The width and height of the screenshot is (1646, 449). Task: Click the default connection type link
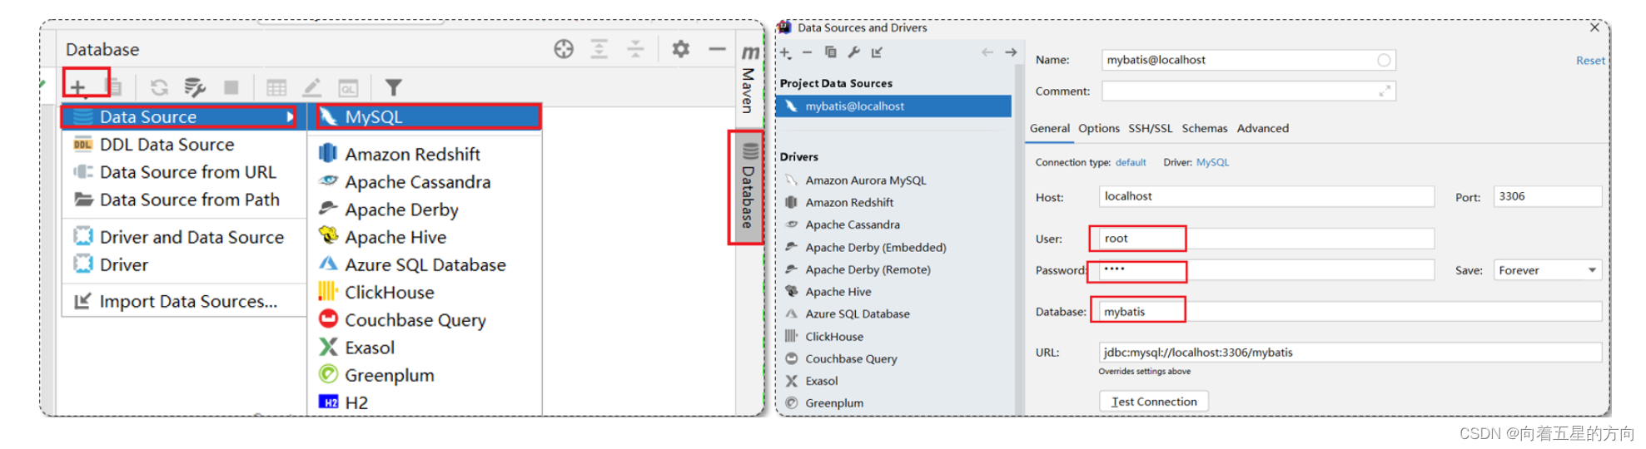[x=1131, y=162]
